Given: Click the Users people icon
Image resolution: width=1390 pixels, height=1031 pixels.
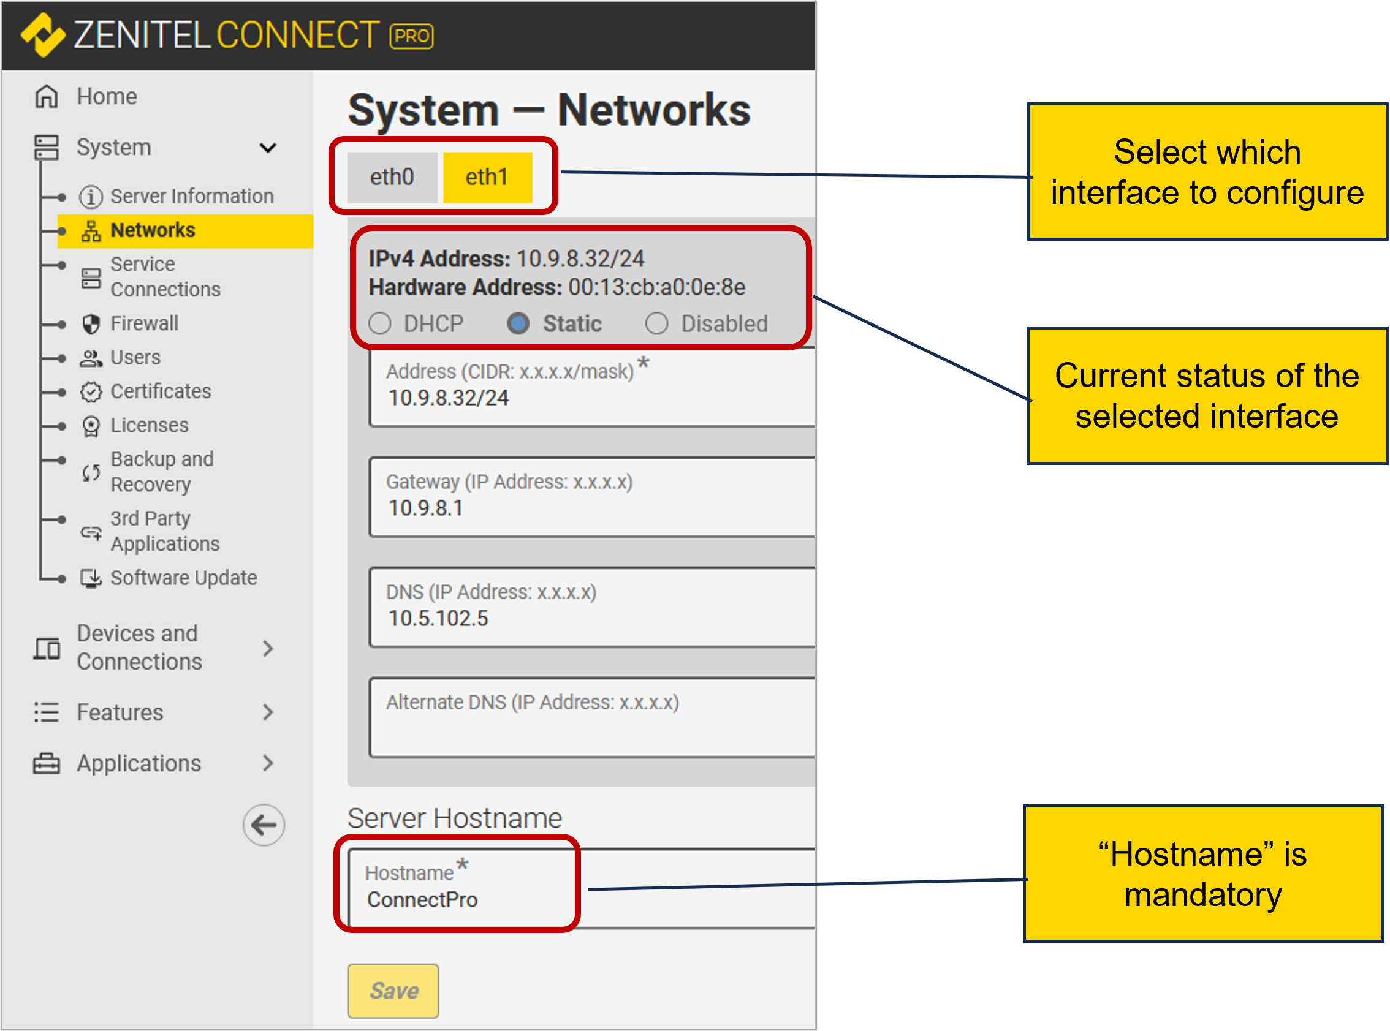Looking at the screenshot, I should [x=91, y=358].
